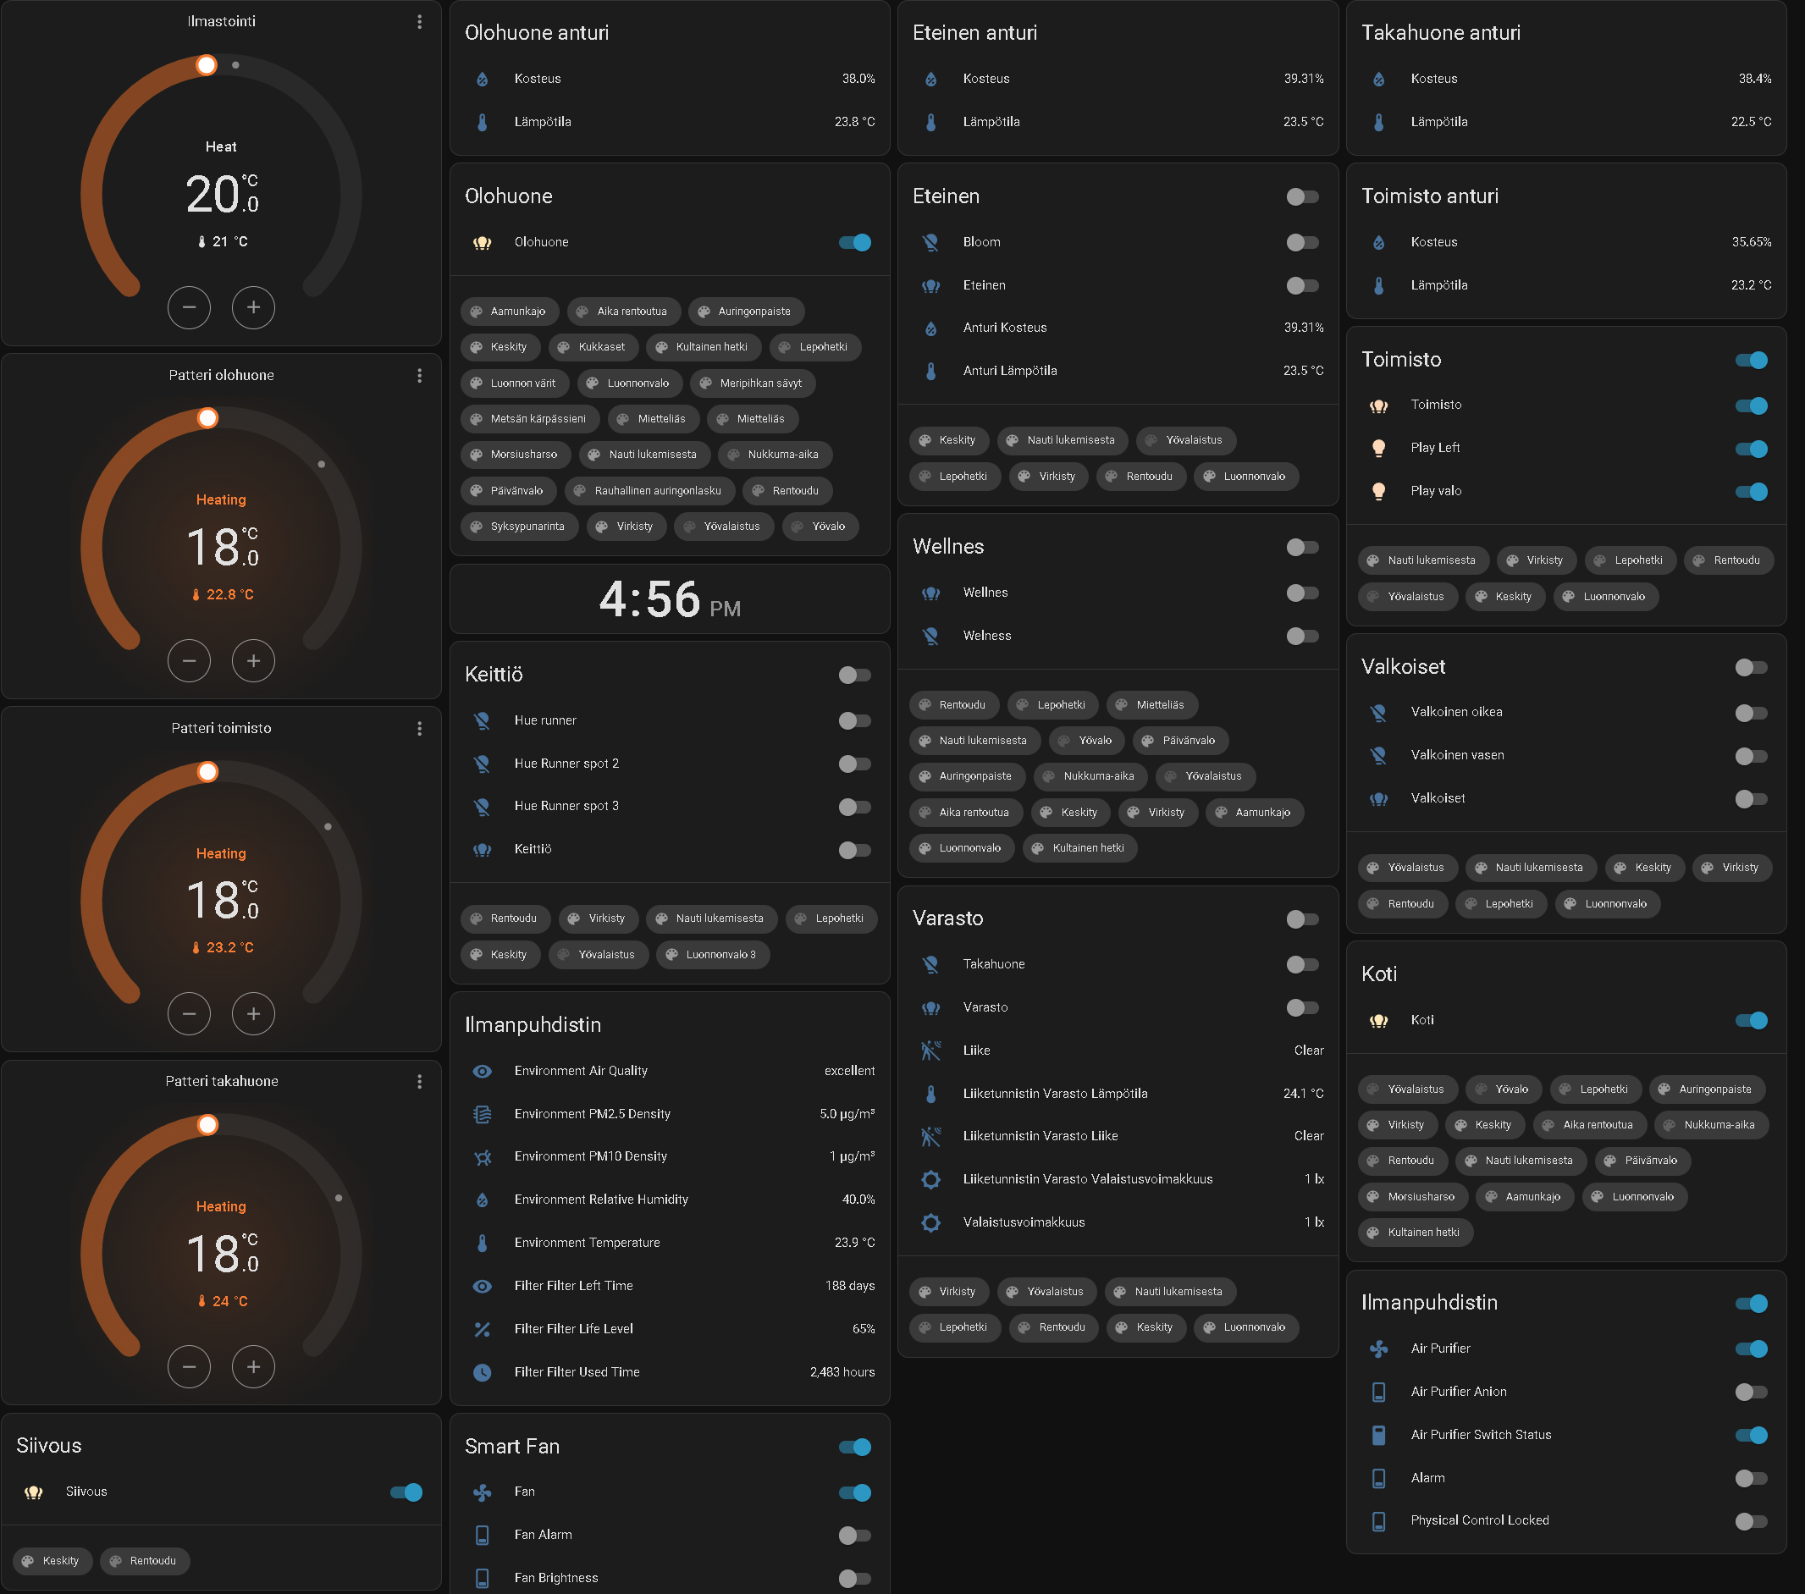Click the Hue runner light icon
This screenshot has width=1805, height=1594.
tap(483, 720)
